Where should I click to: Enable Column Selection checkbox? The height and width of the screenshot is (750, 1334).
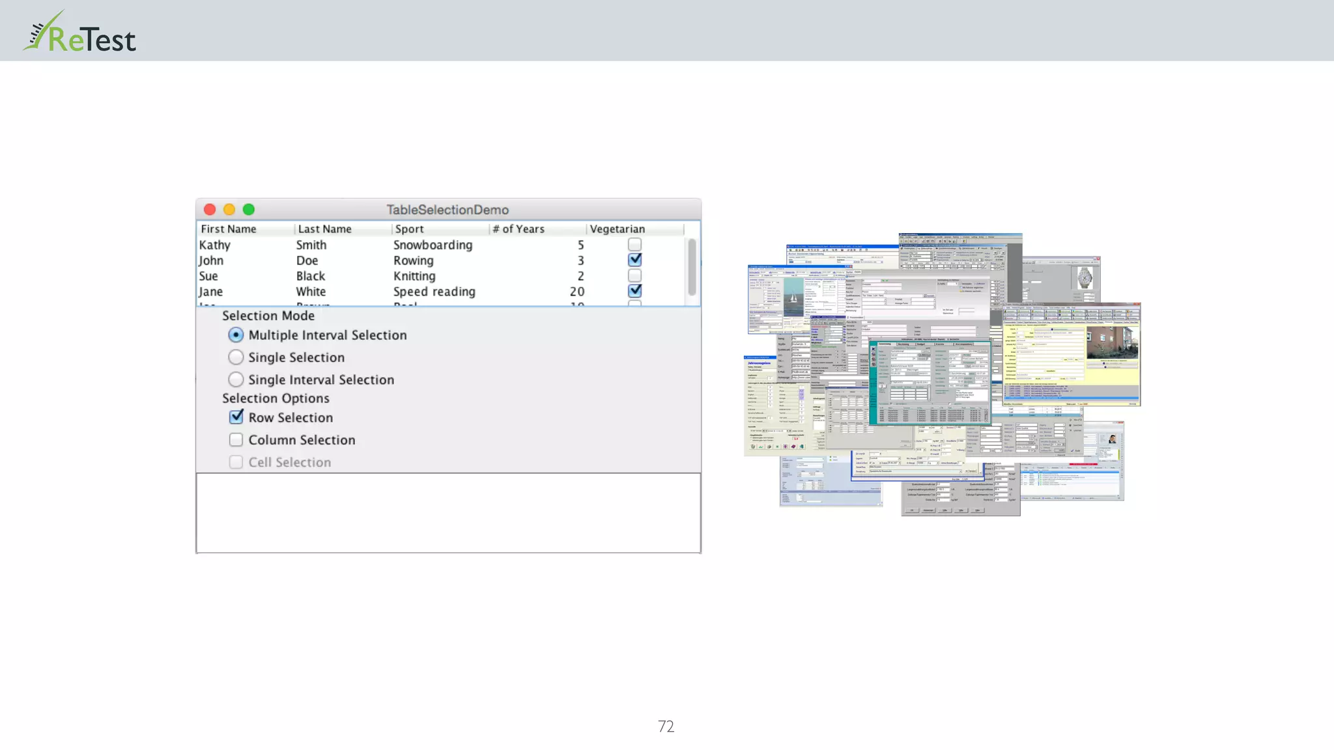236,440
